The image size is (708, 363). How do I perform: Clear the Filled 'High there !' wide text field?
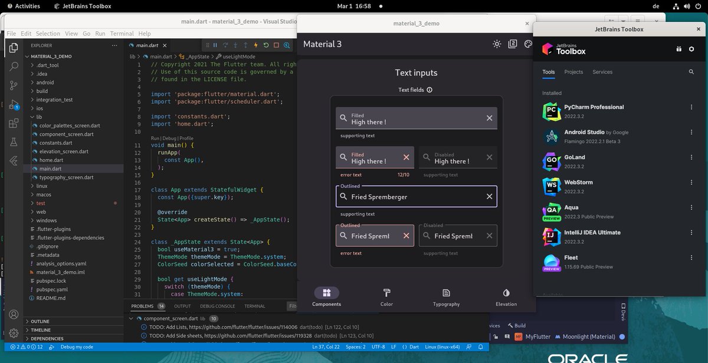pyautogui.click(x=489, y=118)
